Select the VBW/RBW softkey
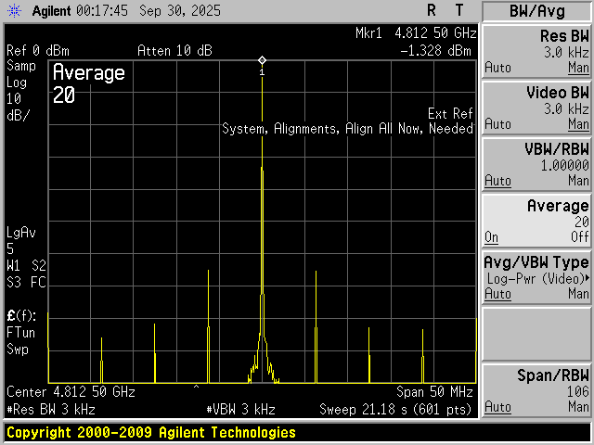 [536, 165]
